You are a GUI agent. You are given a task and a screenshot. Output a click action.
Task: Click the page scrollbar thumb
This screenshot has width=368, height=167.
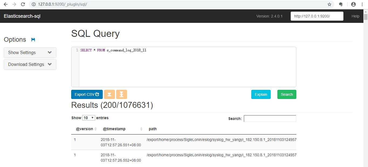tap(366, 17)
